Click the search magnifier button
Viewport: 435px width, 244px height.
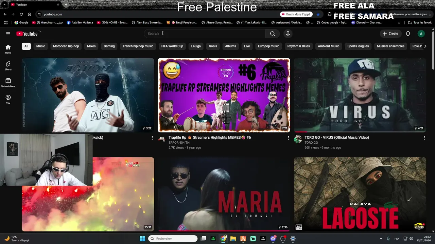pyautogui.click(x=273, y=34)
